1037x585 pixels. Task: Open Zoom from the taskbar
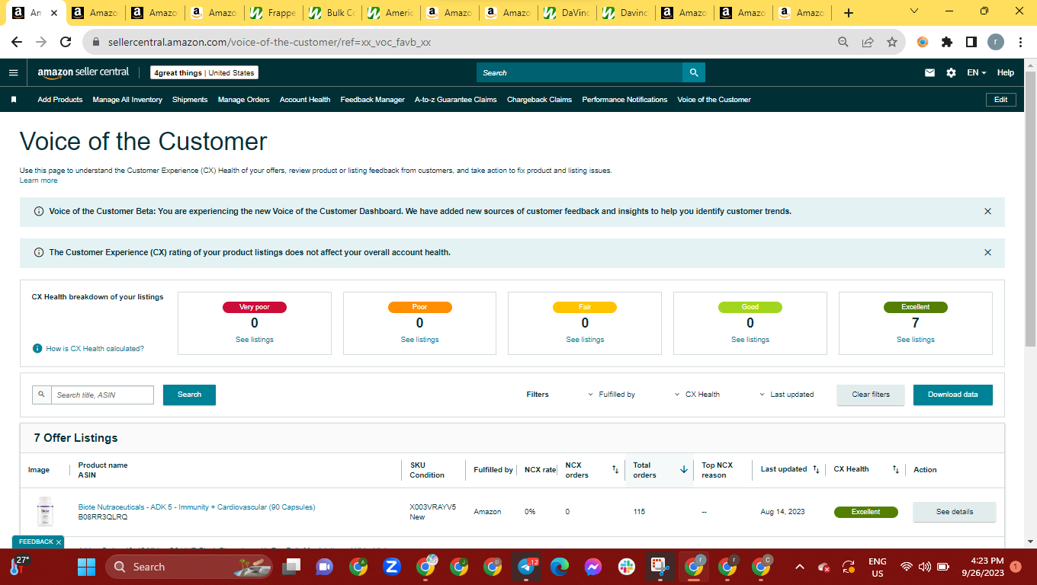(392, 567)
